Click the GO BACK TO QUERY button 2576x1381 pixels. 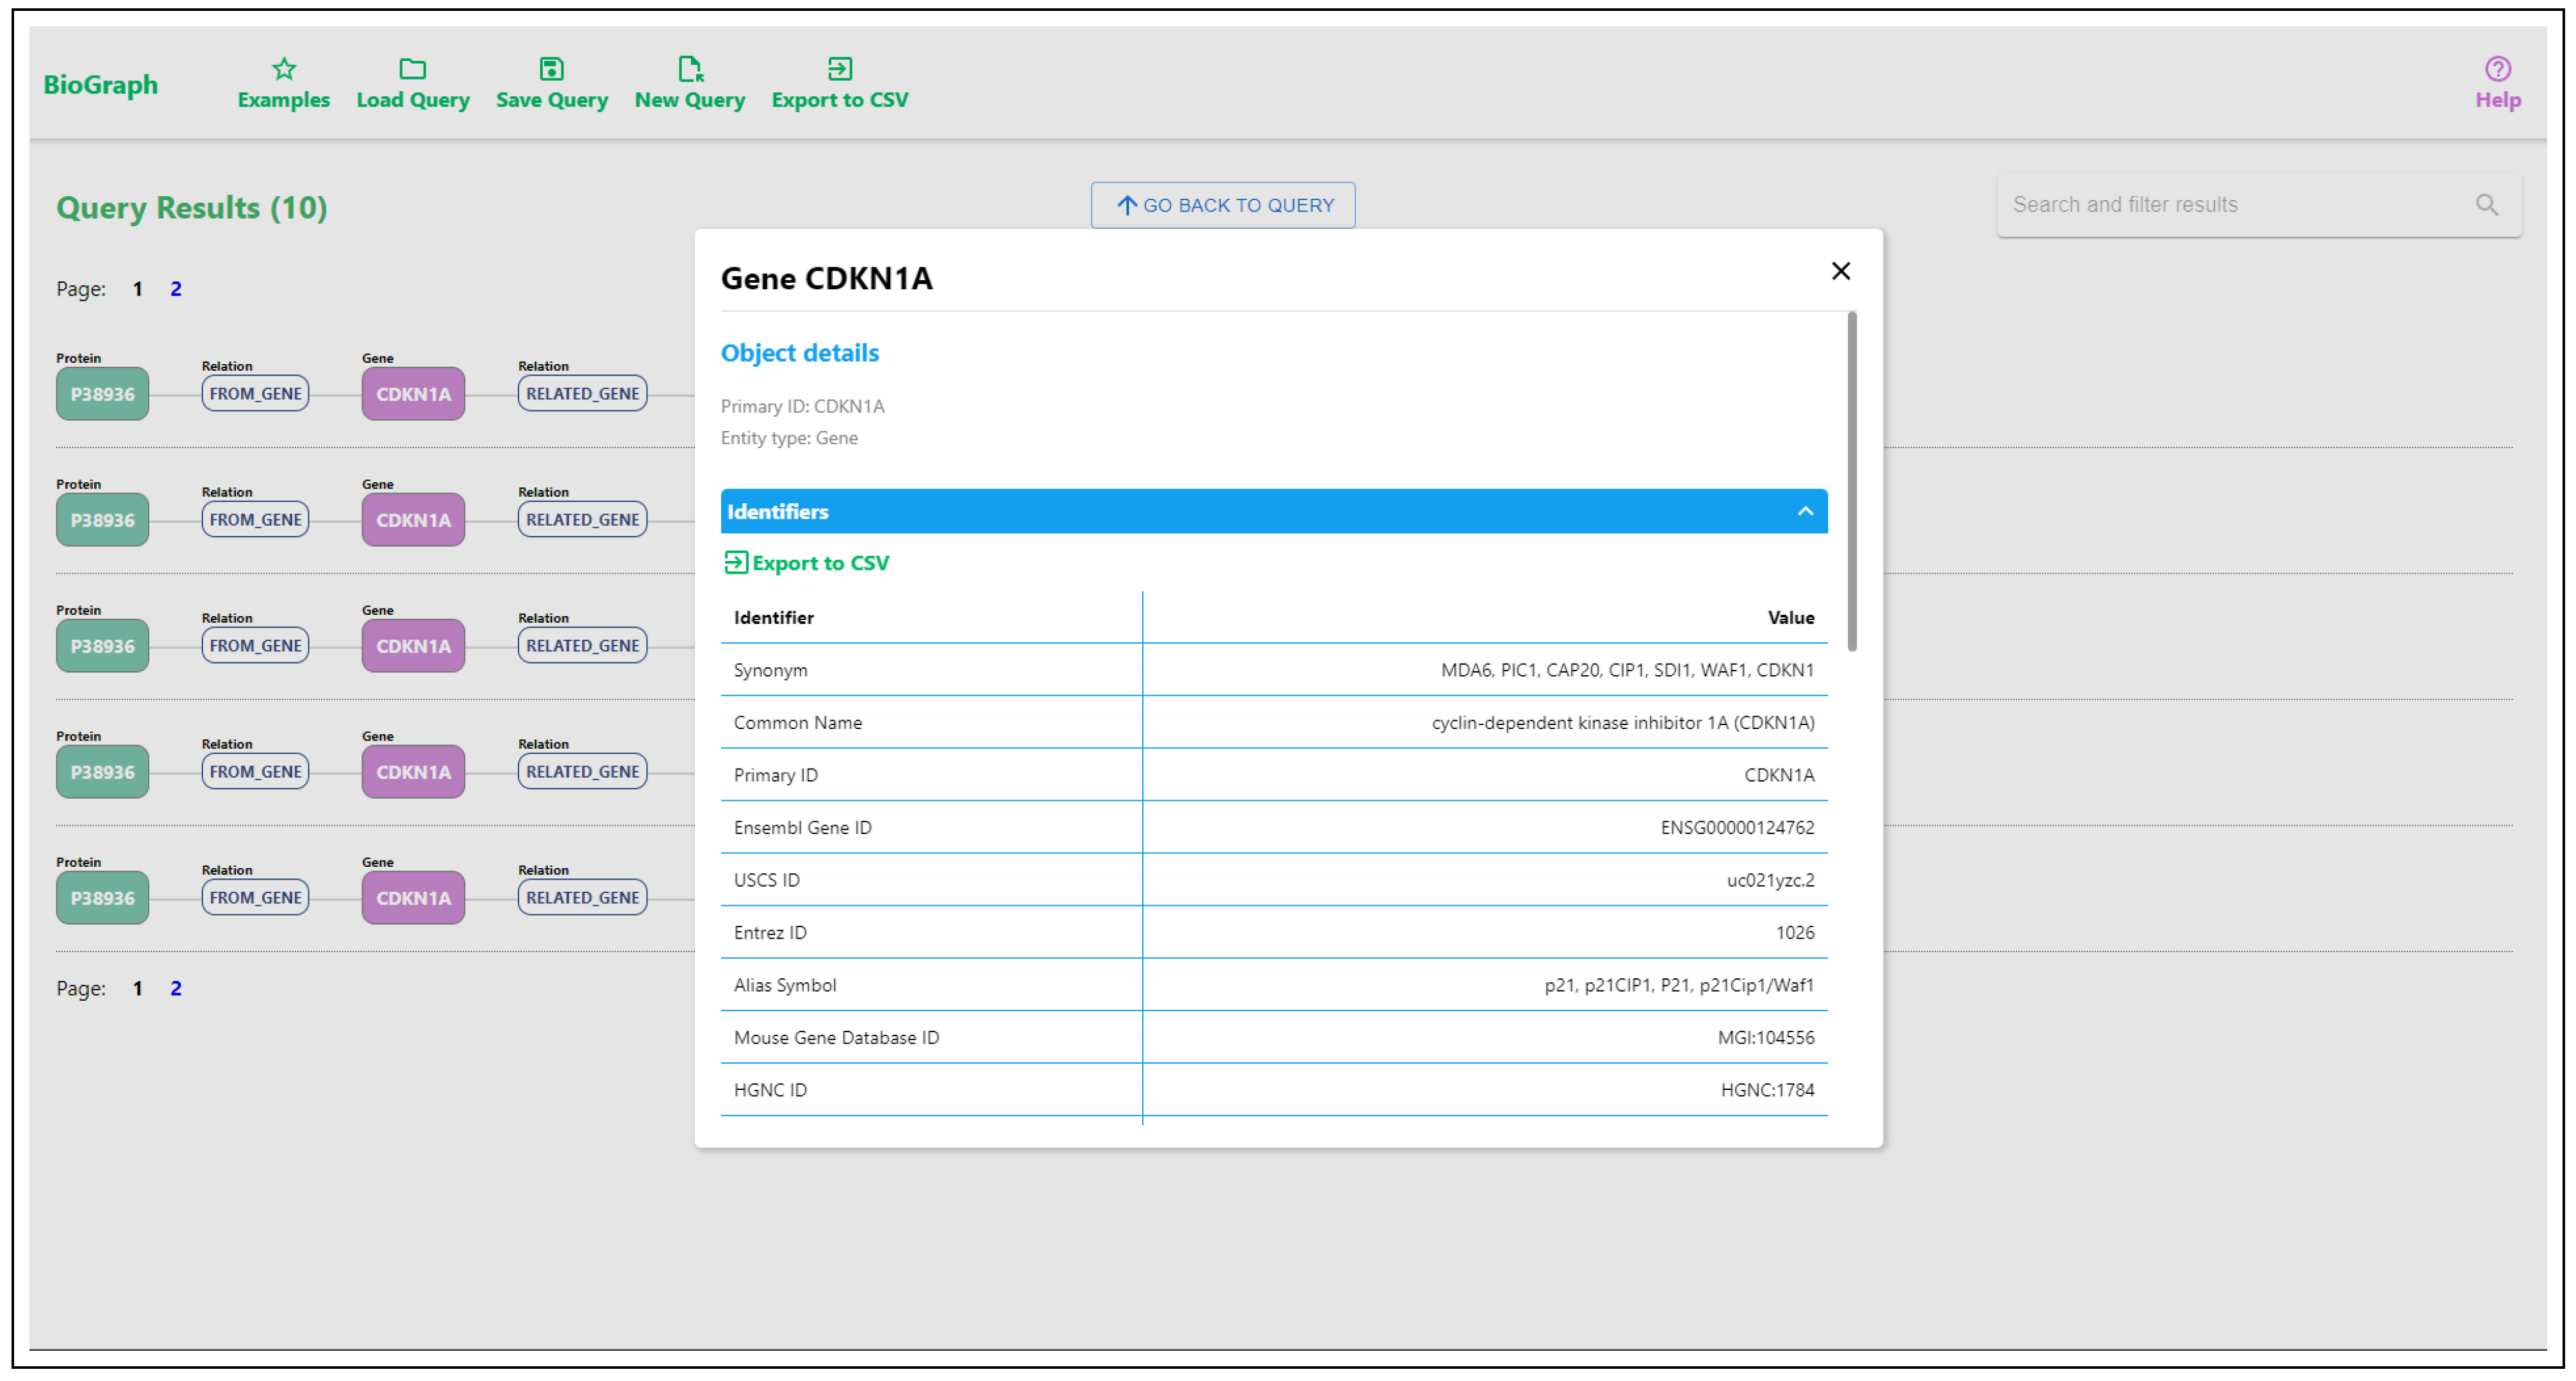tap(1222, 205)
